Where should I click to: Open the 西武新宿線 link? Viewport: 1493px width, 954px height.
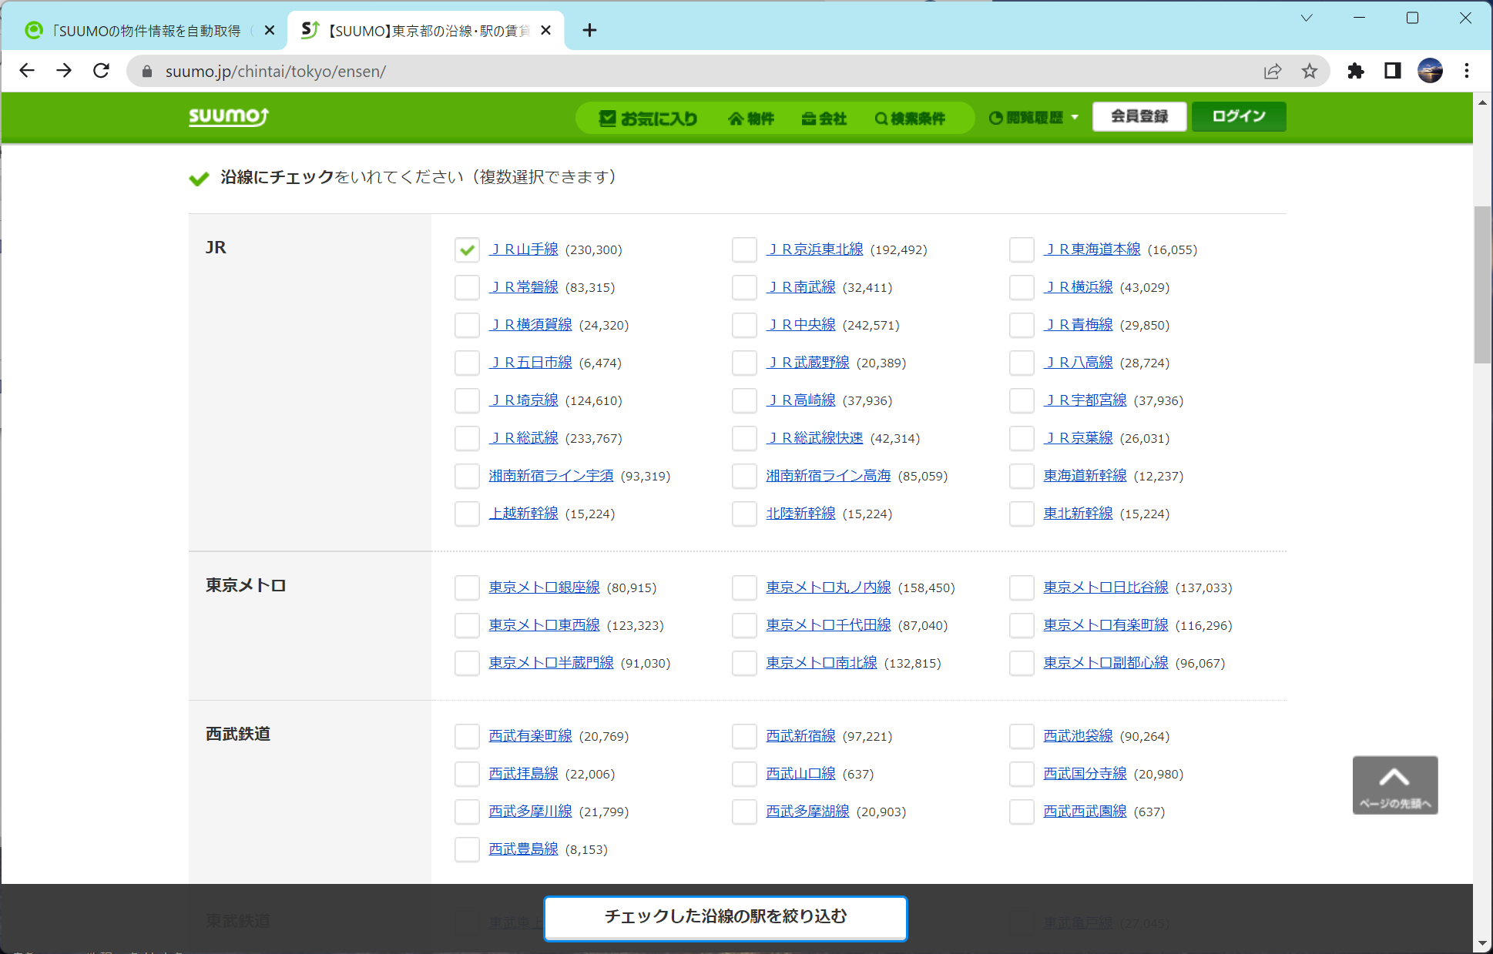[x=801, y=736]
